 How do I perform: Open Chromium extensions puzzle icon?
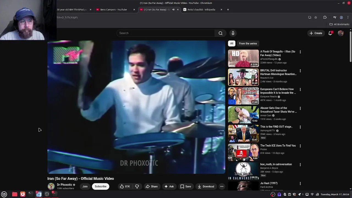click(325, 17)
